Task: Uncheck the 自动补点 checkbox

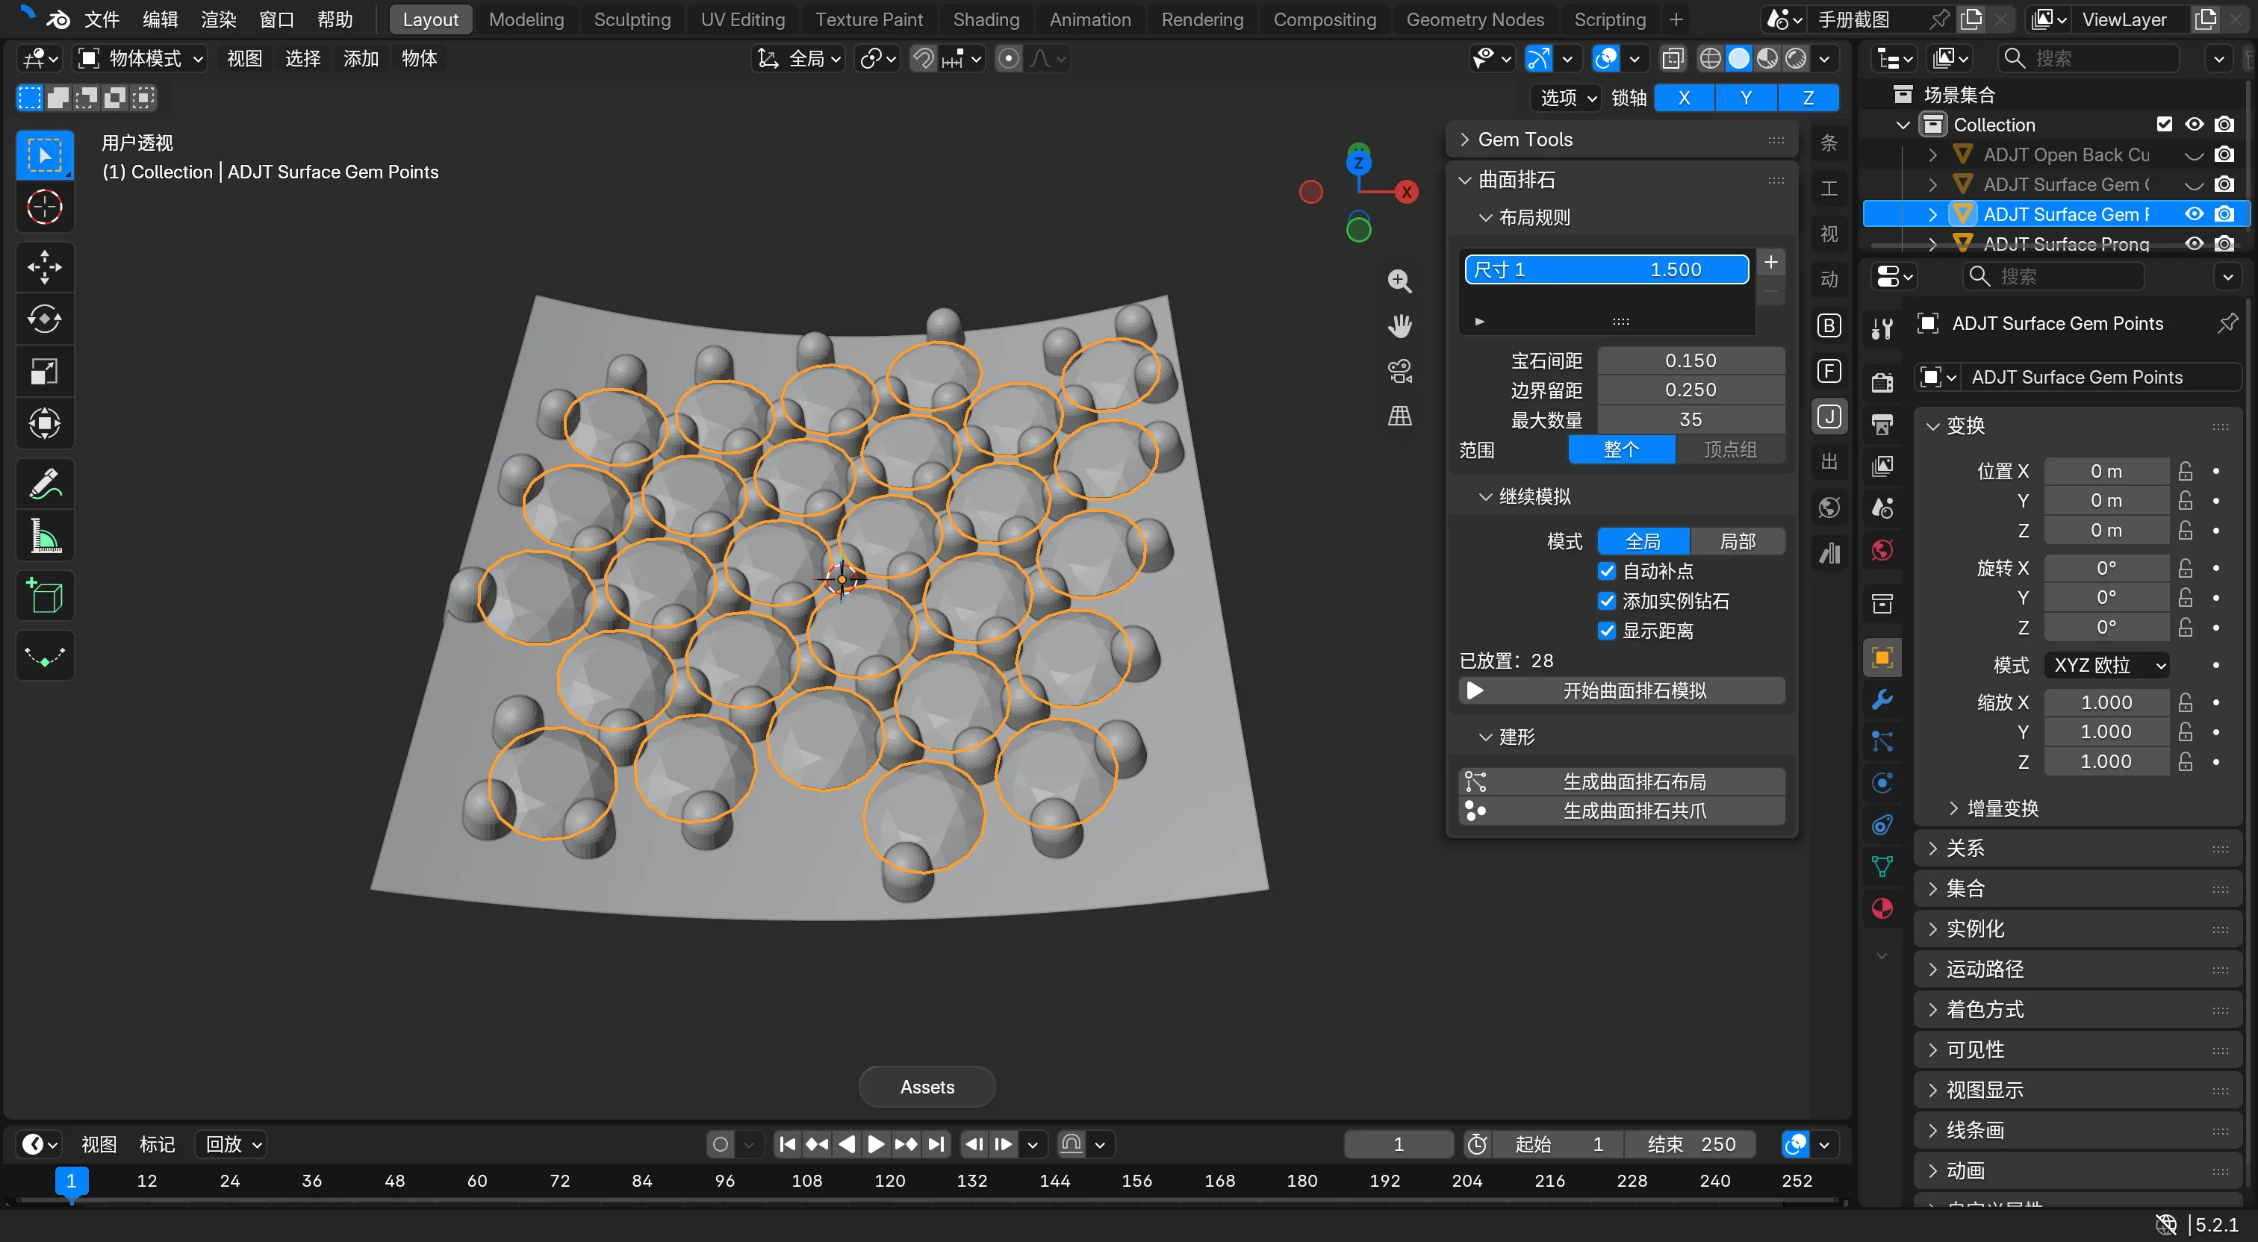Action: [x=1607, y=572]
